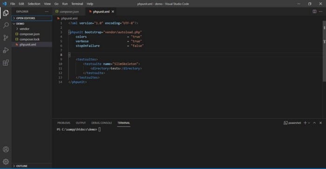
Task: Open editor more actions ellipsis
Action: coord(320,12)
